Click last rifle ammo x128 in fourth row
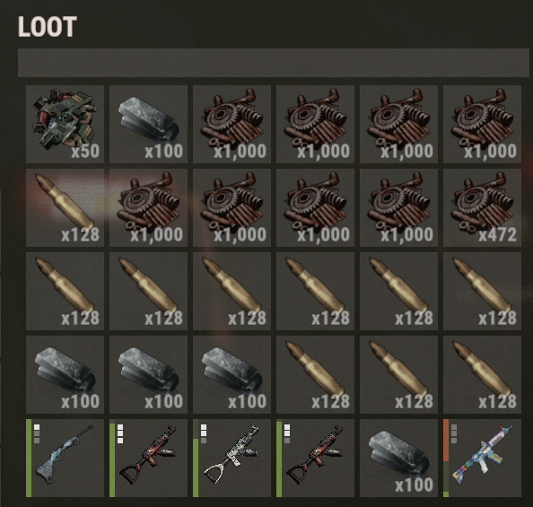Image resolution: width=533 pixels, height=507 pixels. 483,375
